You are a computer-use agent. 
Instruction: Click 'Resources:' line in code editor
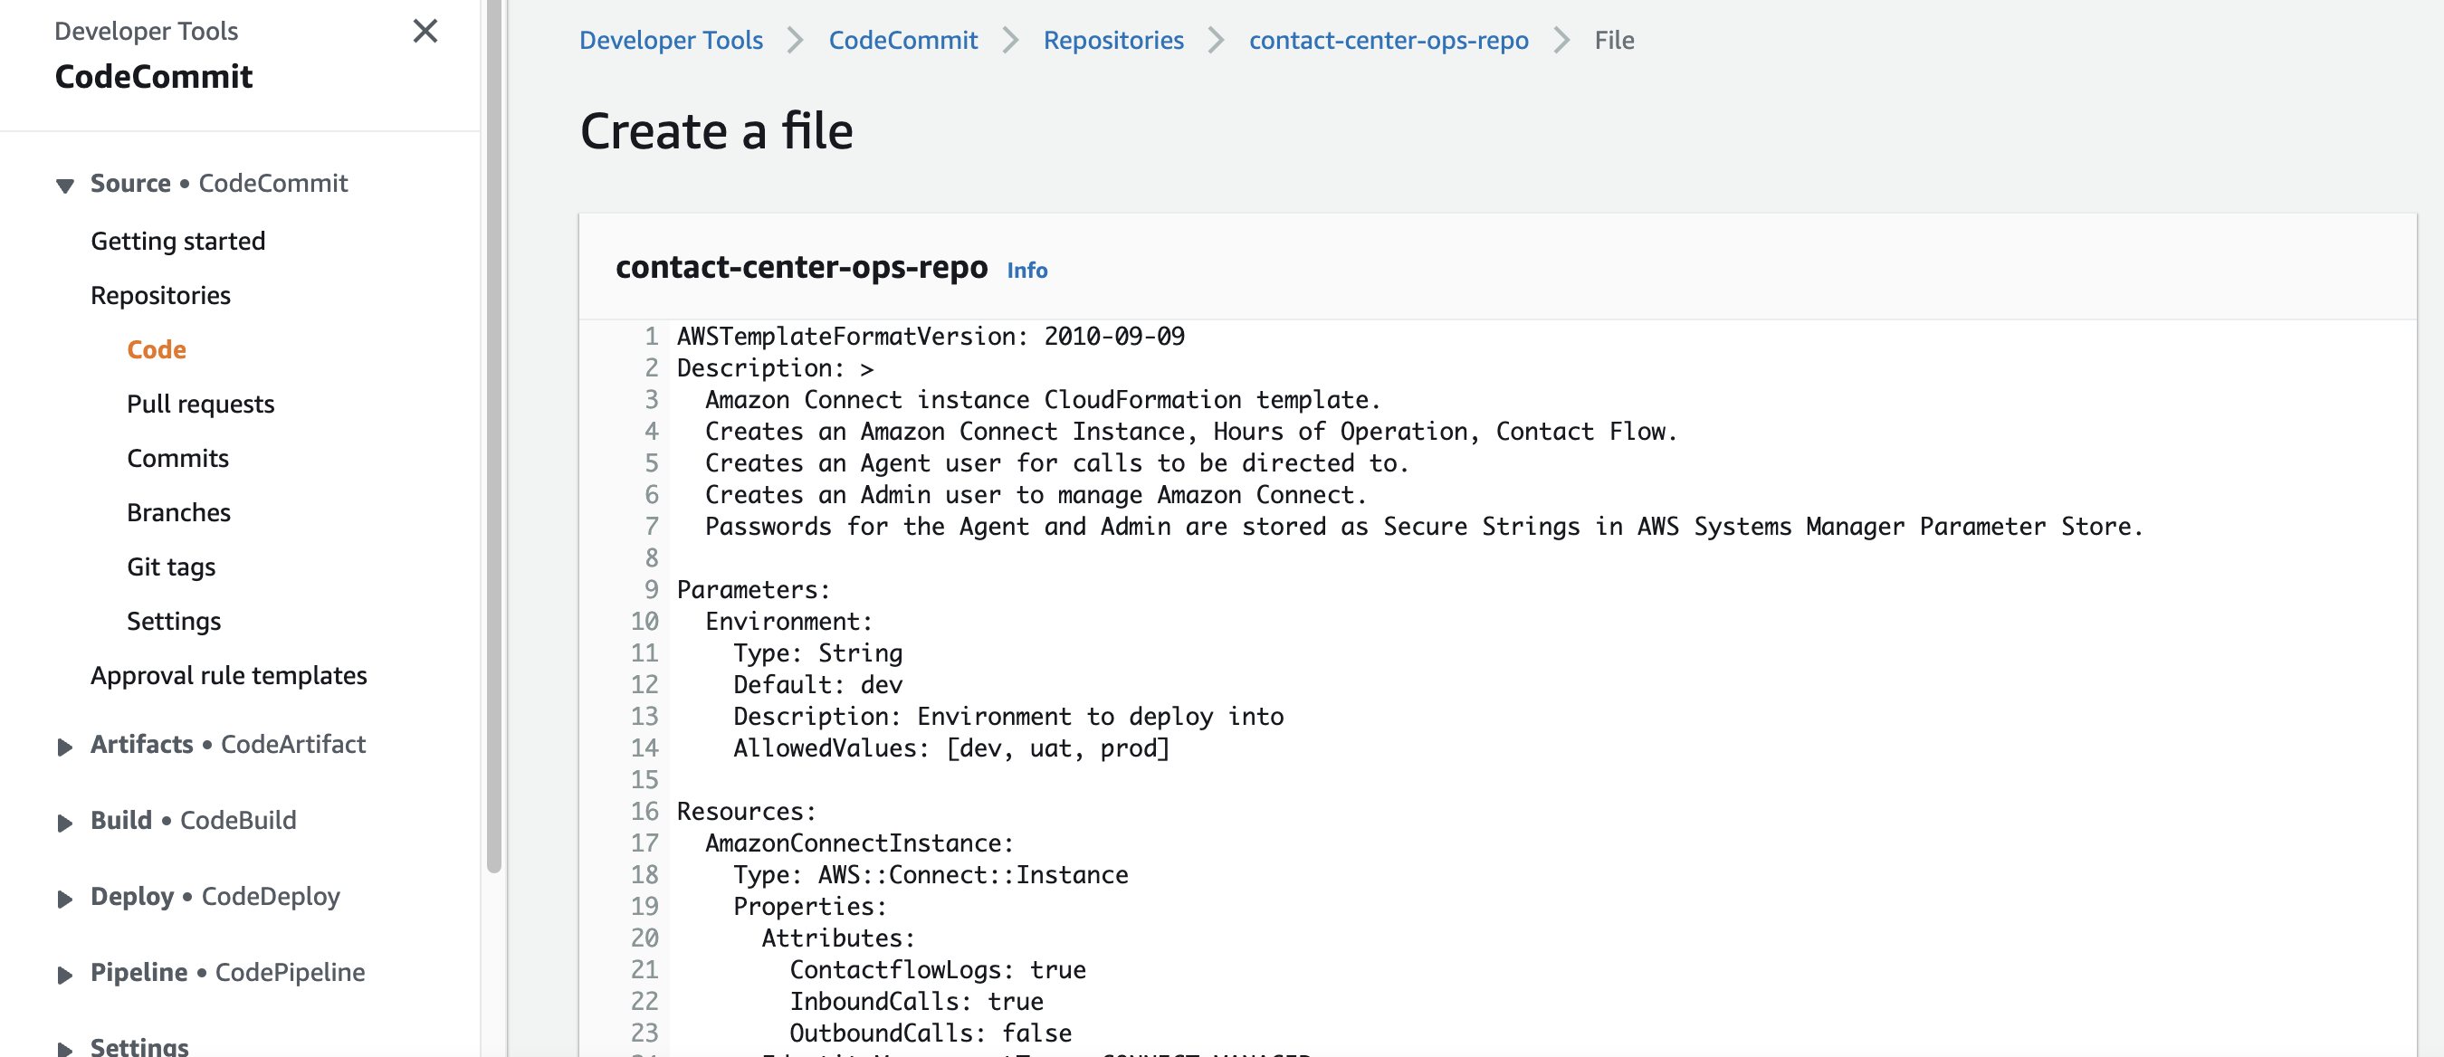pyautogui.click(x=747, y=811)
